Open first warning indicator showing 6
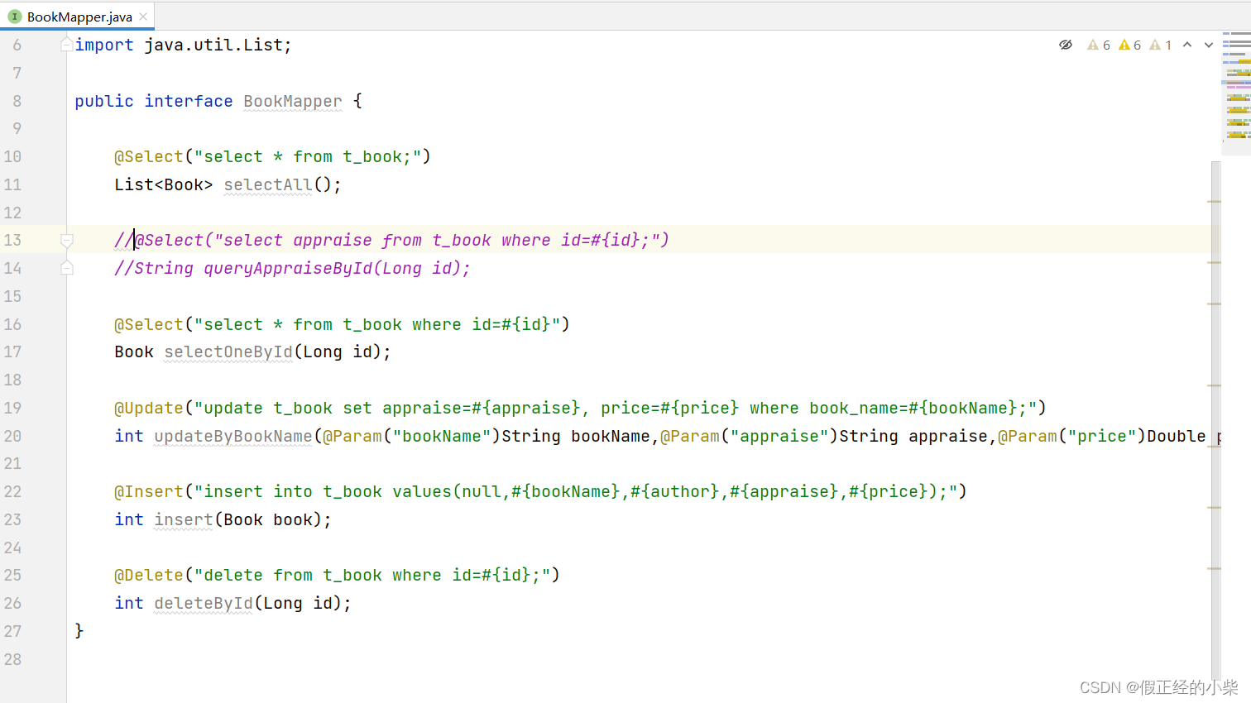The width and height of the screenshot is (1251, 703). click(1099, 45)
